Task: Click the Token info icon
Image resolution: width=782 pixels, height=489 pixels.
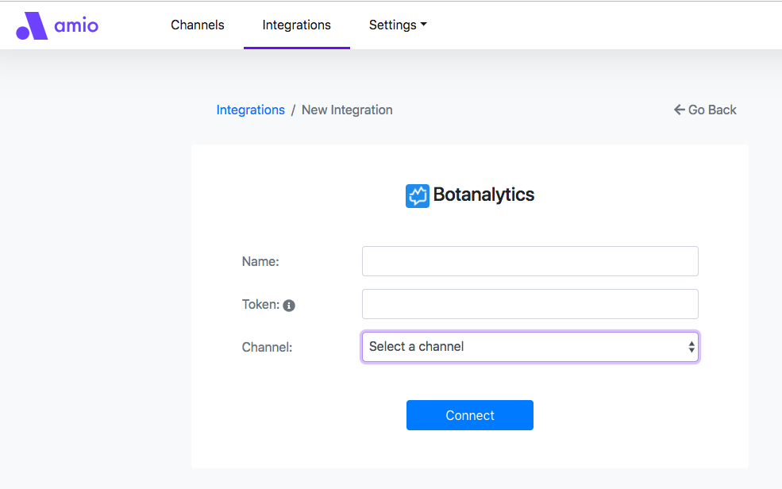Action: pyautogui.click(x=289, y=306)
